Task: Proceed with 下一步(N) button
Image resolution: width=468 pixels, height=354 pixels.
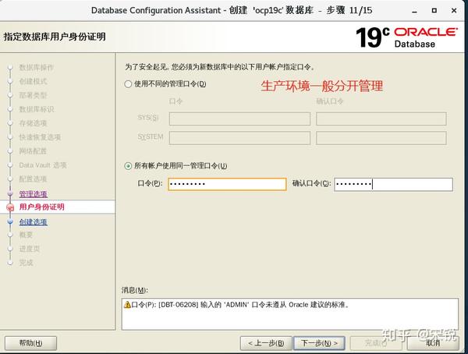Action: (319, 343)
